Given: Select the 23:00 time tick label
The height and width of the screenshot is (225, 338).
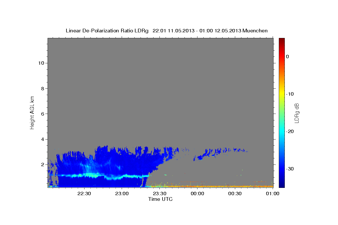Looking at the screenshot, I should tap(122, 193).
